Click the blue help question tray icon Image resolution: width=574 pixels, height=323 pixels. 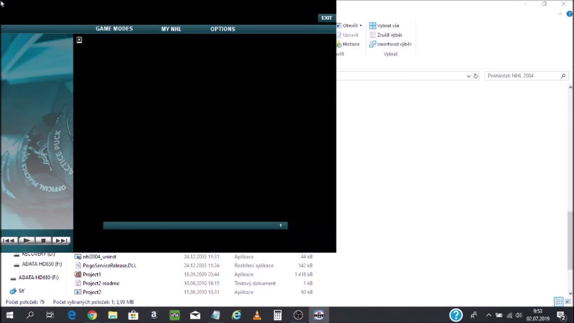coord(456,315)
